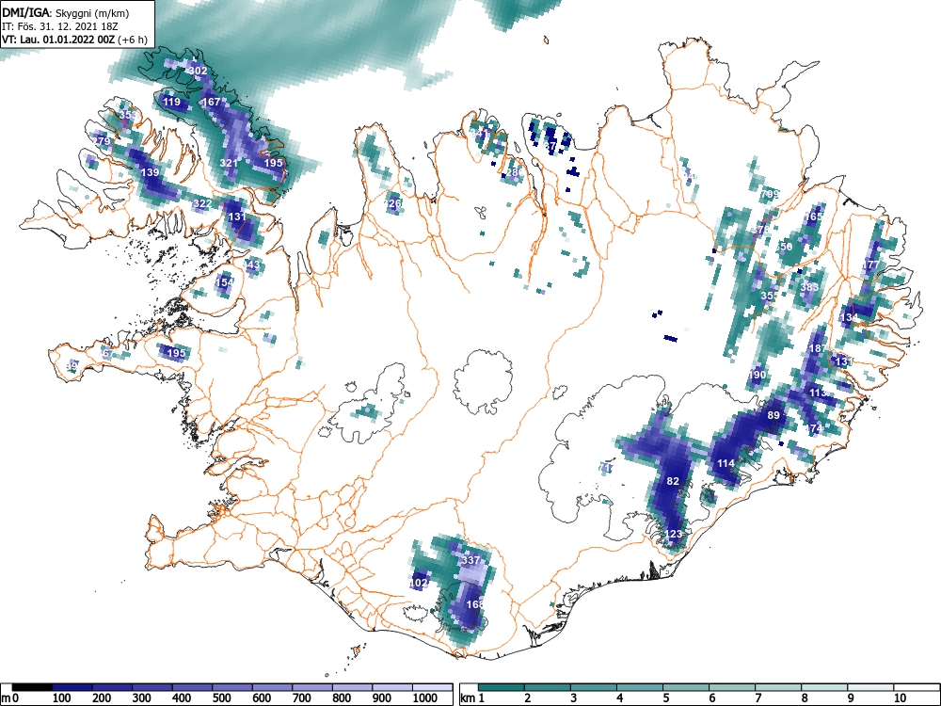Screen dimensions: 941x706
Task: Click the 'm 0' label of the legend
Action: 10,698
